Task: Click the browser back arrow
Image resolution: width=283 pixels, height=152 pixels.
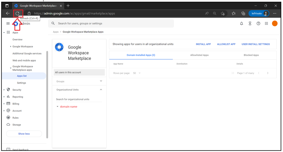Action: 8,13
